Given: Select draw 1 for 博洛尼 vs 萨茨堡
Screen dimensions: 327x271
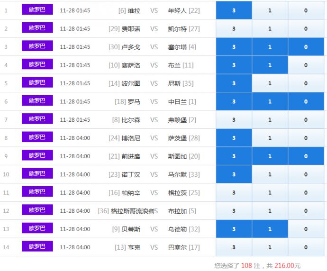Looking at the screenshot, I should point(270,138).
